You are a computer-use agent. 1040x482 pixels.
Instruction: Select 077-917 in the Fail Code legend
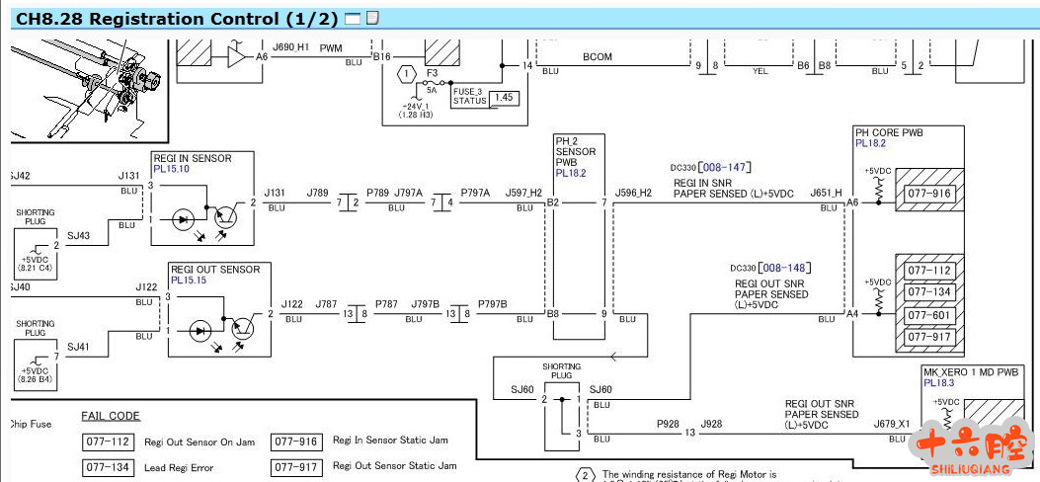coord(295,466)
